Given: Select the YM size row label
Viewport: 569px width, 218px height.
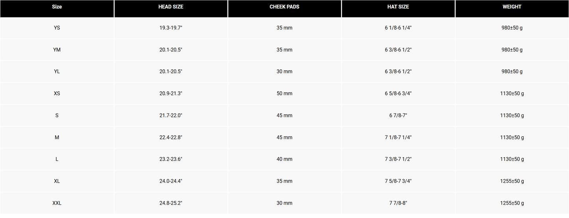Looking at the screenshot, I should point(57,50).
